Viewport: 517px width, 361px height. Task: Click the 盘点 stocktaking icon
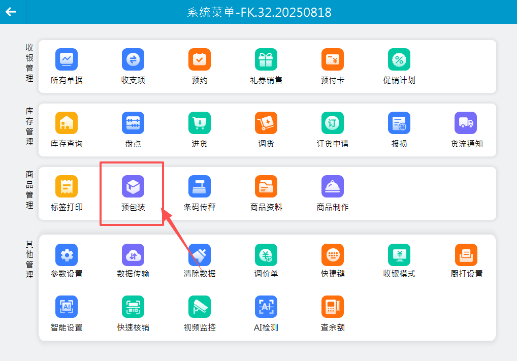(133, 123)
